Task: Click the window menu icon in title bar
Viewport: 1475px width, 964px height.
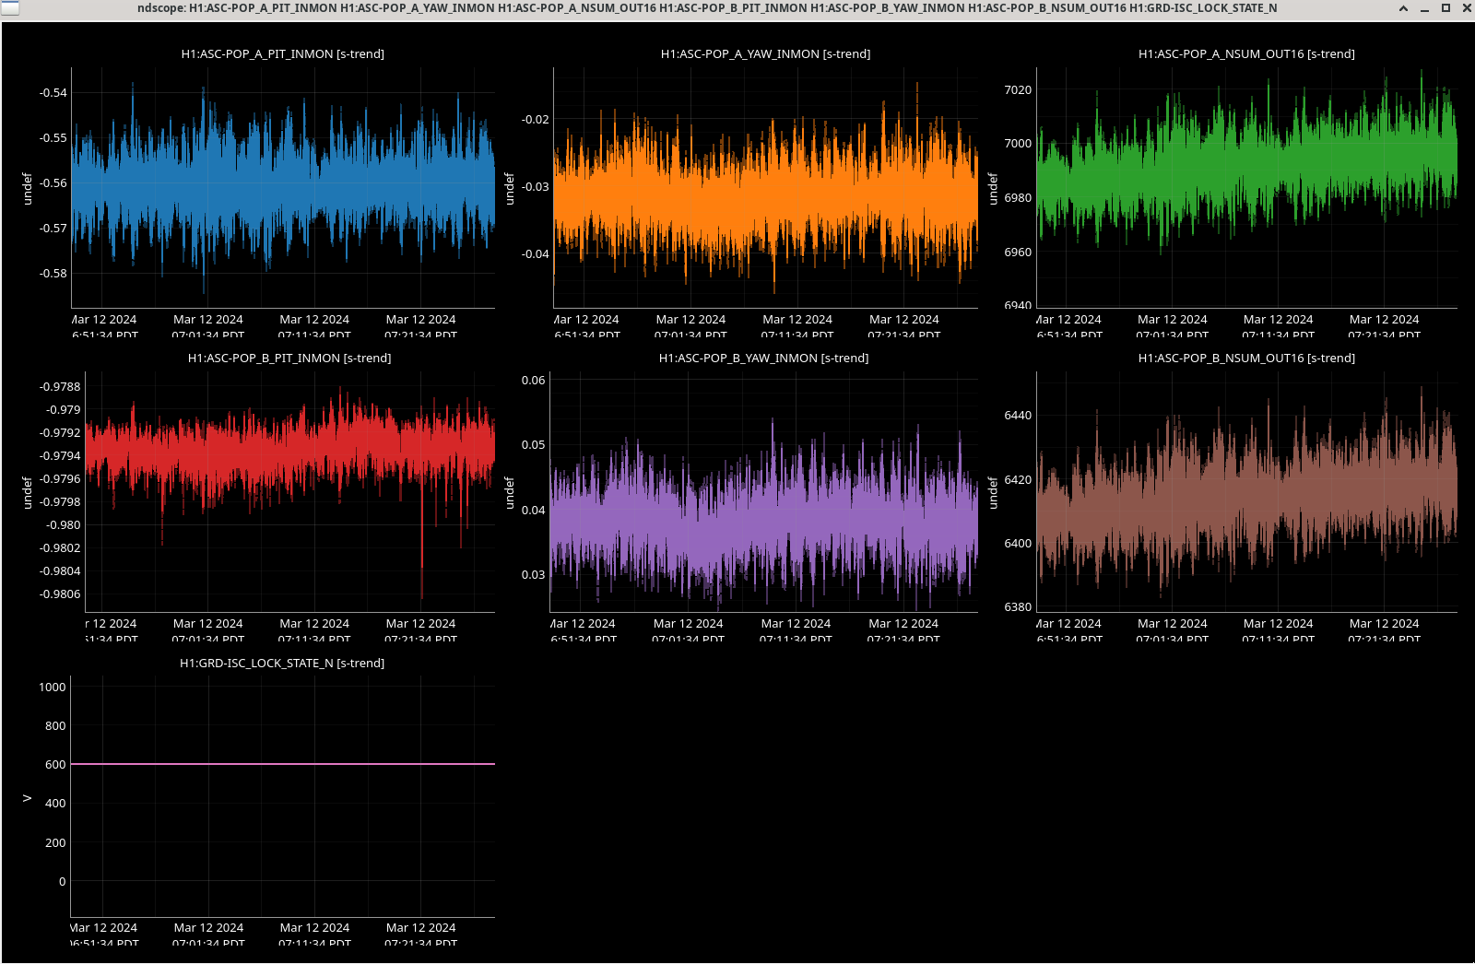Action: [9, 8]
